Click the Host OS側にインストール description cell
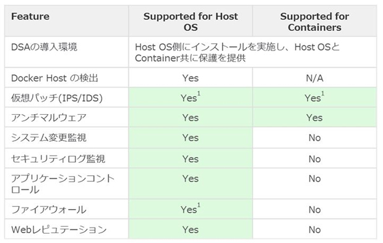This screenshot has width=383, height=243. point(237,52)
